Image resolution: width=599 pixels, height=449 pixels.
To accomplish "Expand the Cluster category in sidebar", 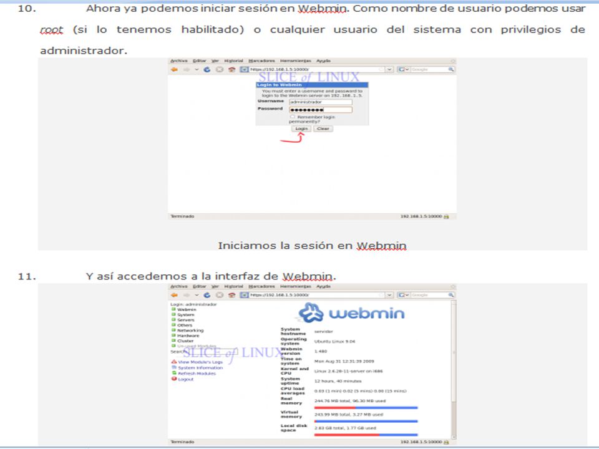I will (x=173, y=340).
